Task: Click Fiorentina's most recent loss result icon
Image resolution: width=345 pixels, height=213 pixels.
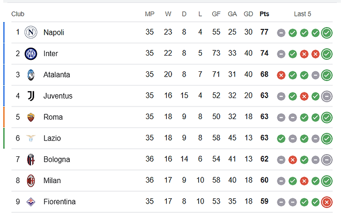Action: point(327,202)
